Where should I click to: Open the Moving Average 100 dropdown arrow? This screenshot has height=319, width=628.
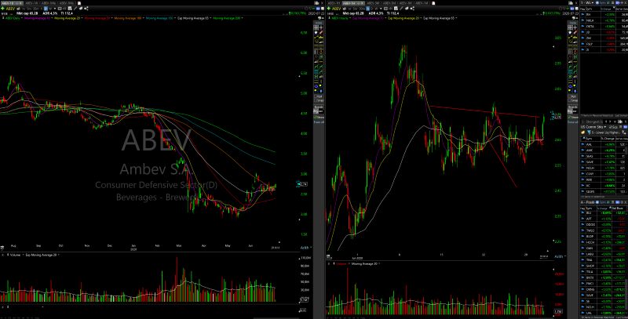click(144, 18)
